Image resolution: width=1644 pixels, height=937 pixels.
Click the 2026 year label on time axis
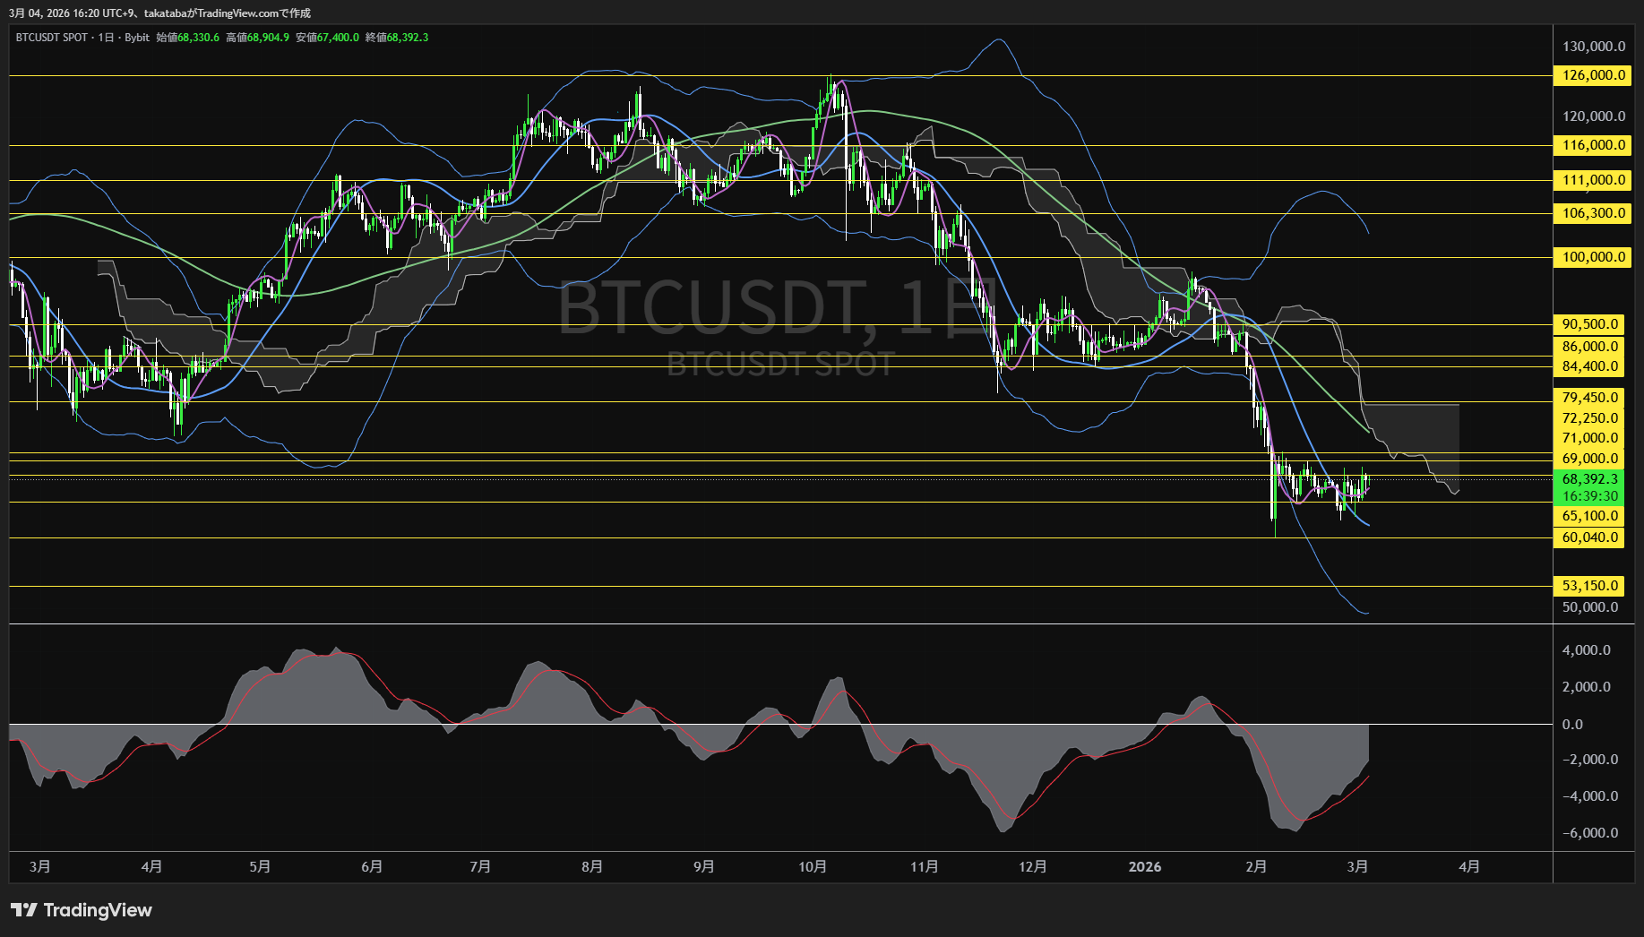(x=1145, y=867)
